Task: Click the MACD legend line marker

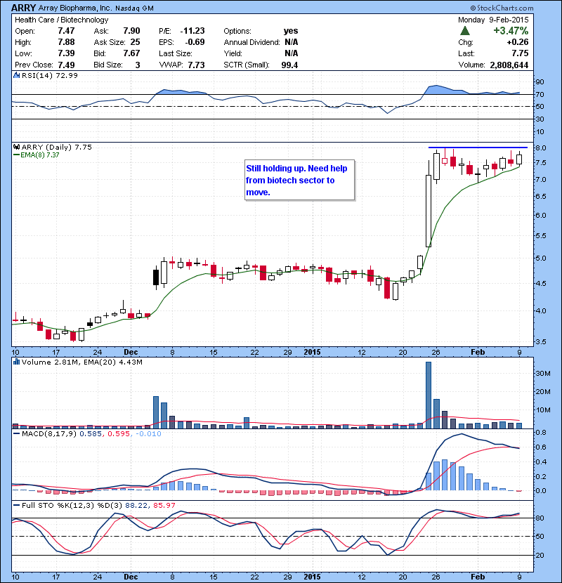Action: pyautogui.click(x=16, y=433)
